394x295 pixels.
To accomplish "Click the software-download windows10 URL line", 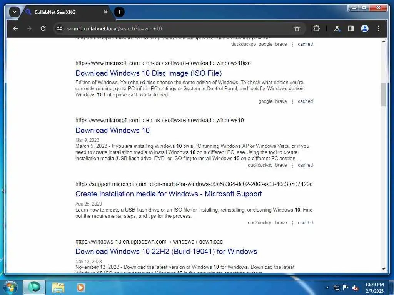I will tap(160, 120).
